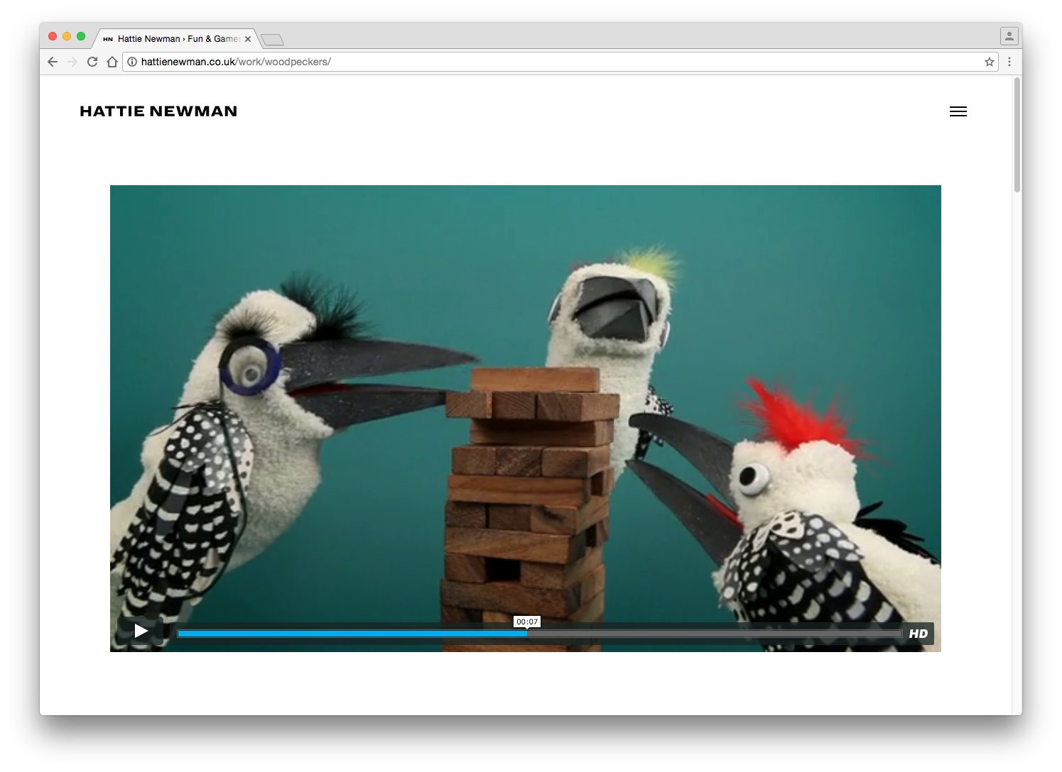Open the user profile icon
1062x772 pixels.
tap(1009, 35)
